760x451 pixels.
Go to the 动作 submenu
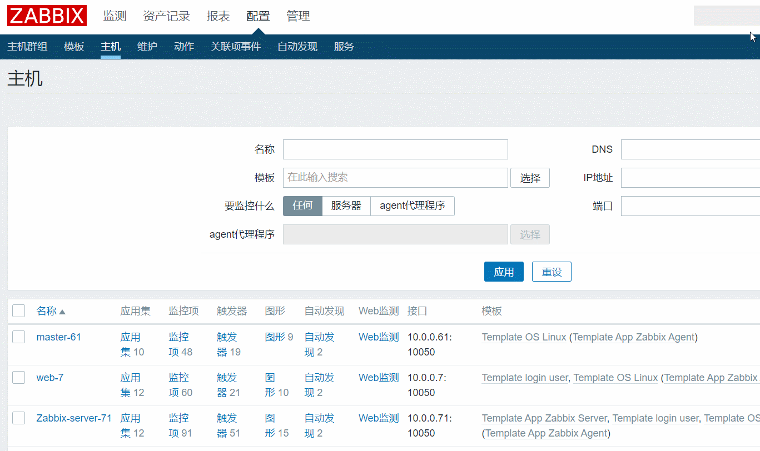pos(184,47)
